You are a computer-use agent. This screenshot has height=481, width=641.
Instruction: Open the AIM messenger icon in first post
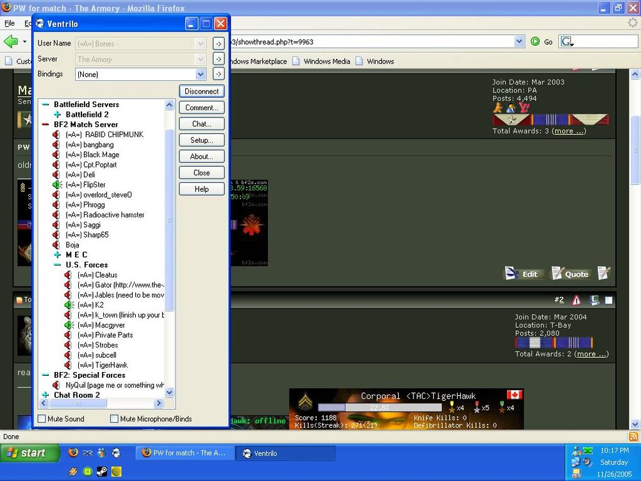click(498, 108)
